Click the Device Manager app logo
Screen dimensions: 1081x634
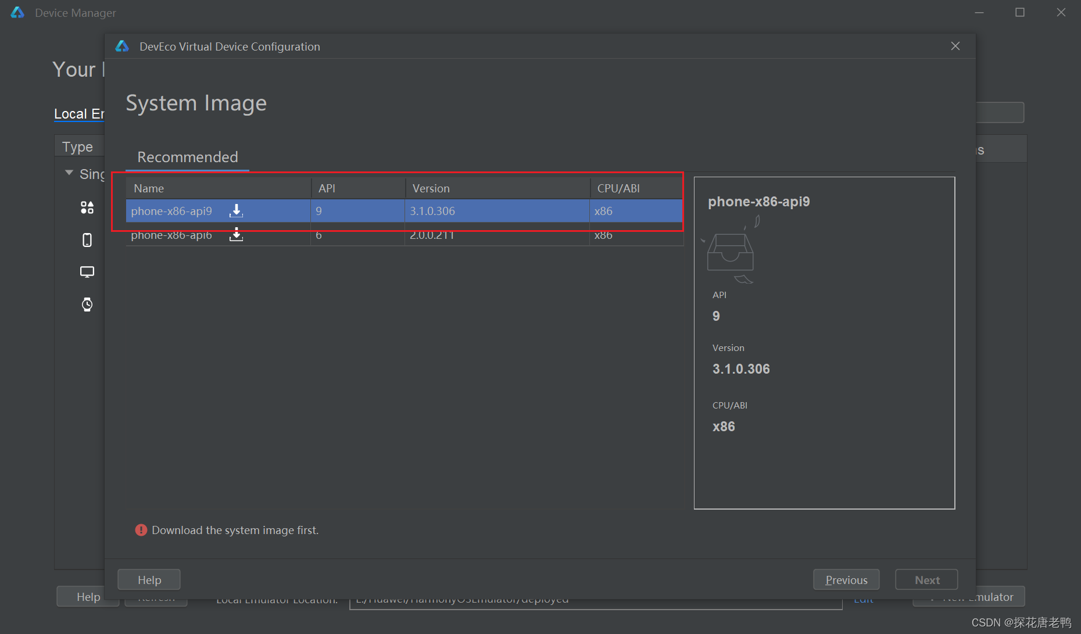point(17,13)
